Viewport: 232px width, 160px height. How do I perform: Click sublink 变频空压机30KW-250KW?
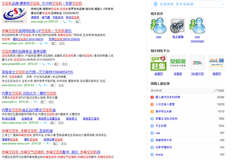64,39
